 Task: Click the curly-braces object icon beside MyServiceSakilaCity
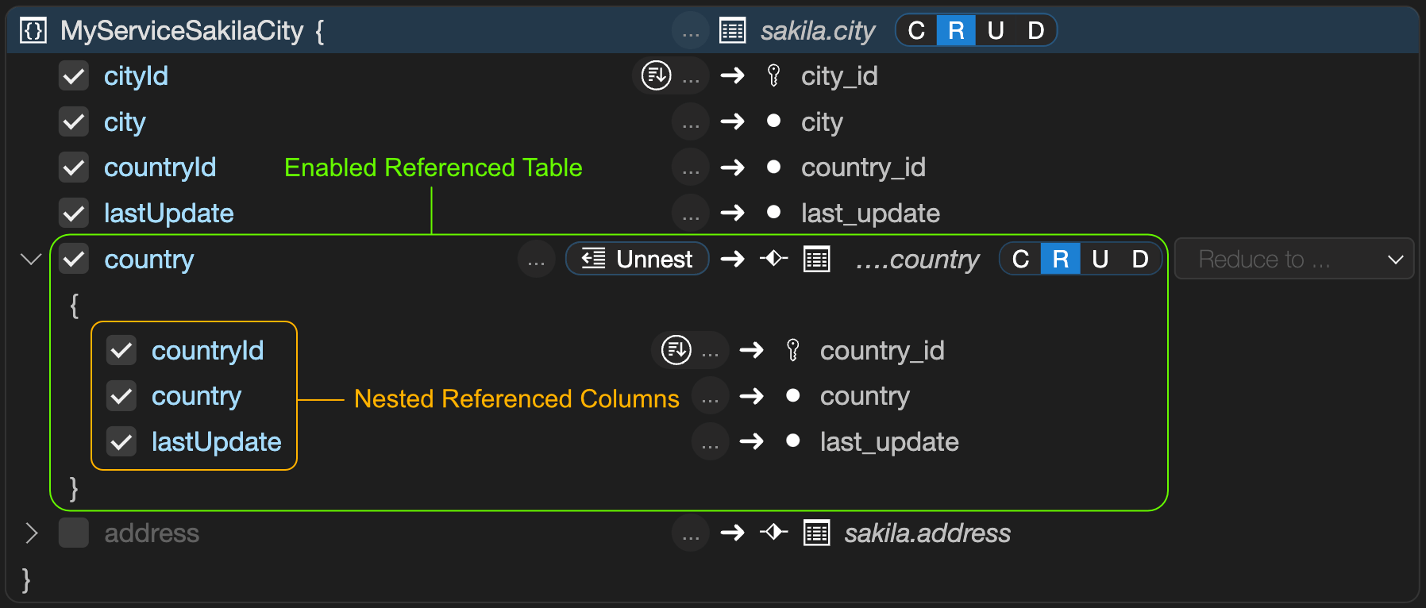(33, 31)
